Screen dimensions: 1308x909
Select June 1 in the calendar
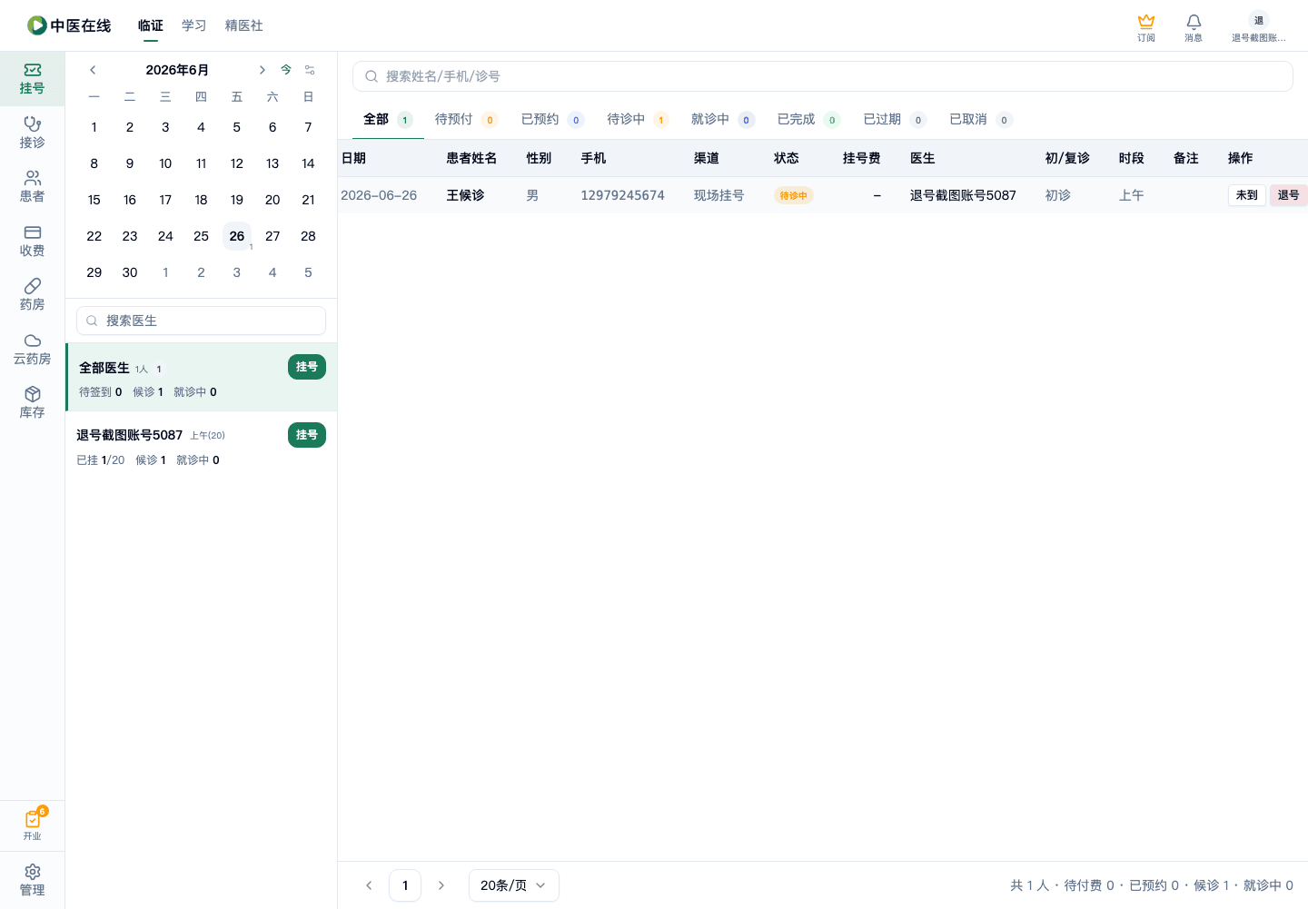pyautogui.click(x=94, y=127)
